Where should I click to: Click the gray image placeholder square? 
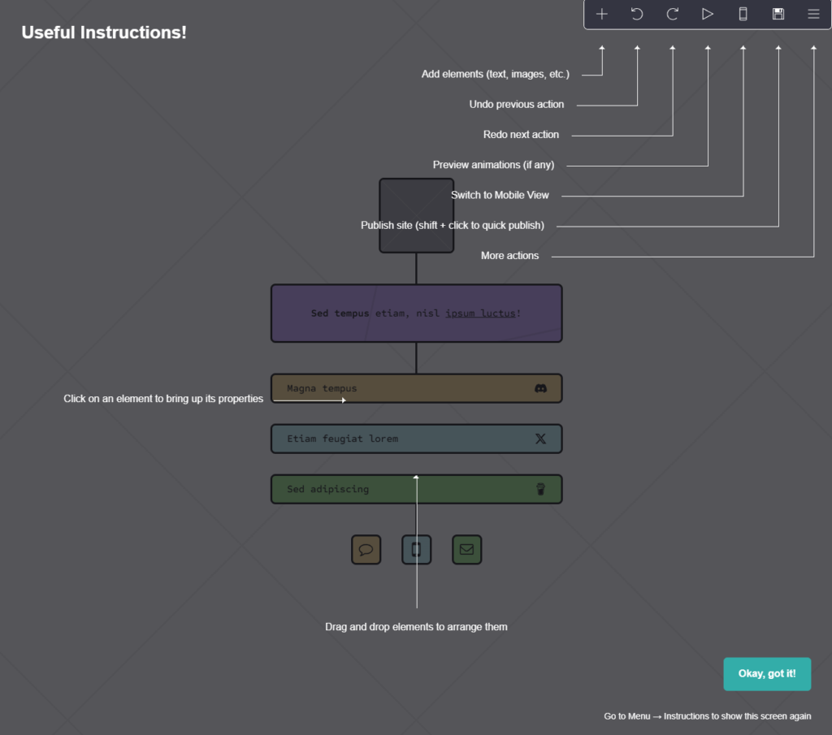point(416,215)
